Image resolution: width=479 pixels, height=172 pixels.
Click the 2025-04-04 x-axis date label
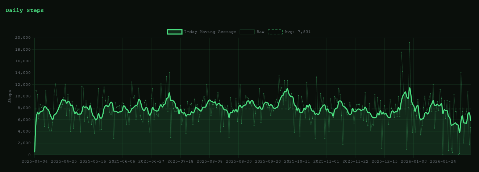(35, 161)
